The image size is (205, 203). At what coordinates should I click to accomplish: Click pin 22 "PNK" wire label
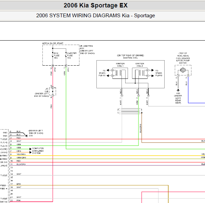tap(19, 201)
